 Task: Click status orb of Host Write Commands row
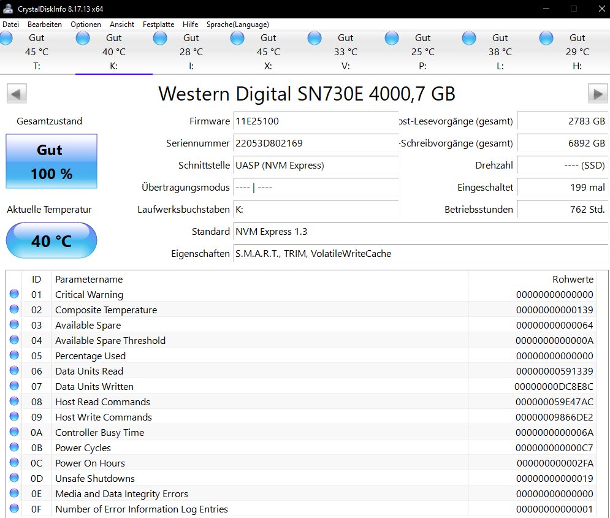(x=14, y=416)
